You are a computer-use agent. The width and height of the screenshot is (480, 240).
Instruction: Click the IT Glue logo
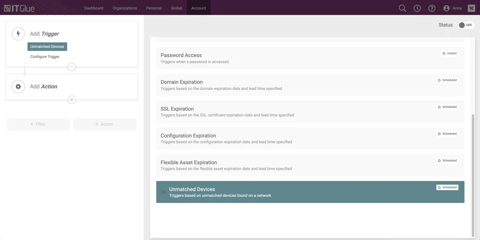(x=19, y=8)
